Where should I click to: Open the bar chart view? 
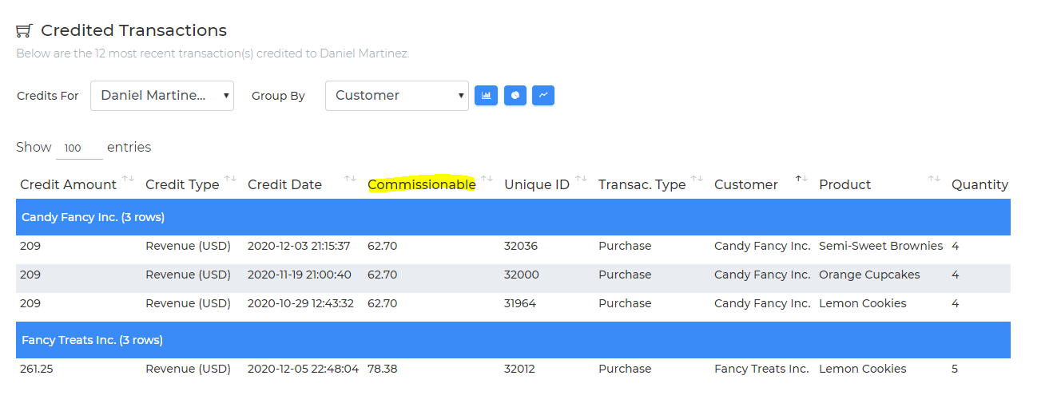coord(486,95)
